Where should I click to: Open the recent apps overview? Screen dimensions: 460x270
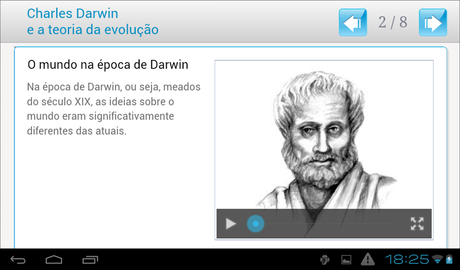(90, 260)
